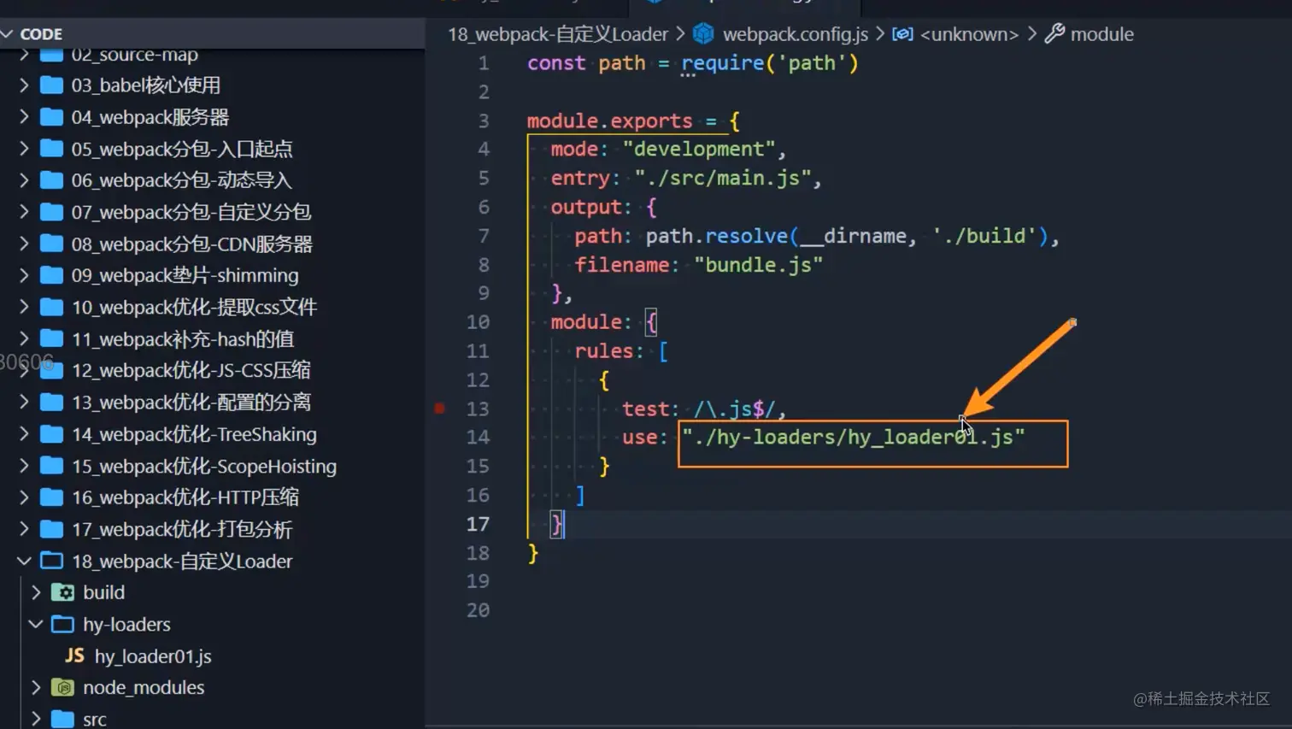This screenshot has width=1292, height=729.
Task: Expand the 13_webpack优化-配置的分离 folder chevron
Action: click(x=24, y=402)
